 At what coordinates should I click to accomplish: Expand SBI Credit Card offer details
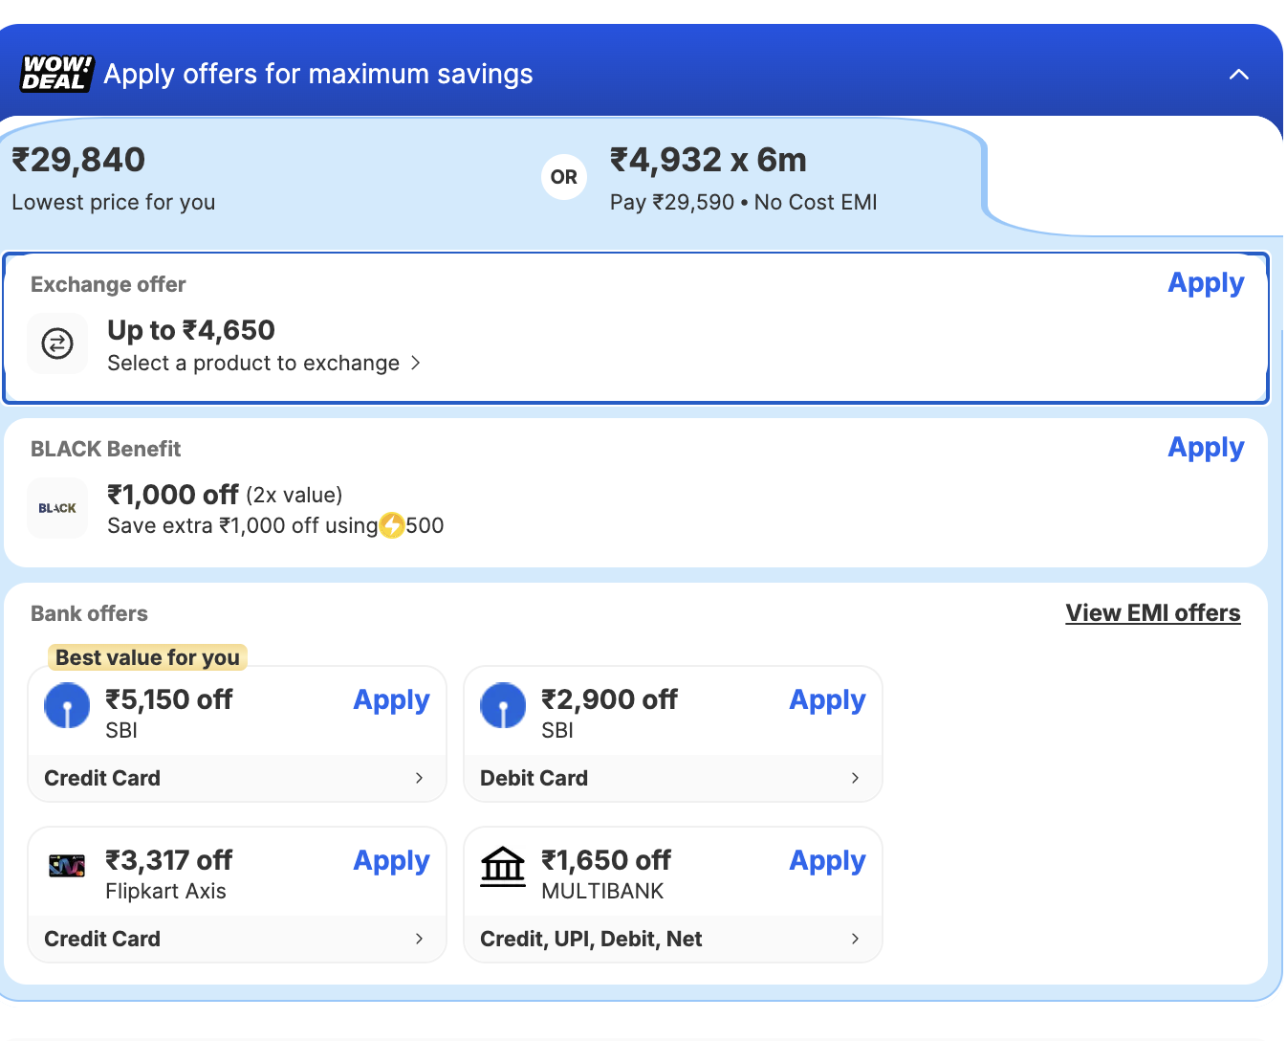click(419, 778)
